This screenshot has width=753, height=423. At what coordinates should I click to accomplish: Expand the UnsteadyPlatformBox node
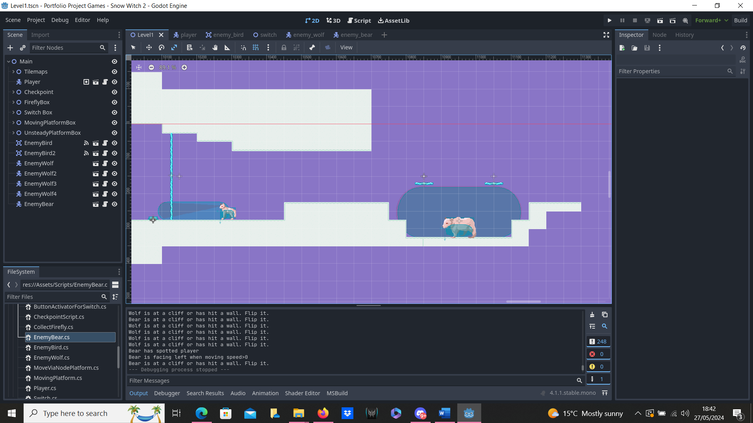(x=13, y=133)
